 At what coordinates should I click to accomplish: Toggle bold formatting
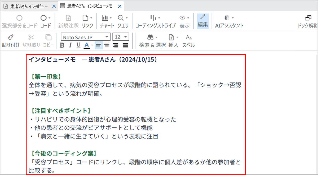click(x=62, y=45)
